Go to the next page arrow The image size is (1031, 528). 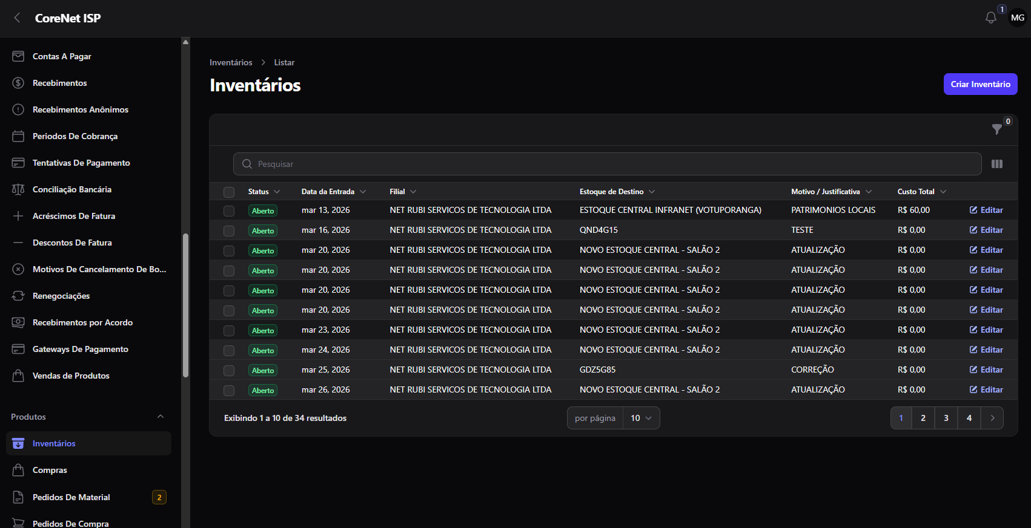[x=992, y=418]
